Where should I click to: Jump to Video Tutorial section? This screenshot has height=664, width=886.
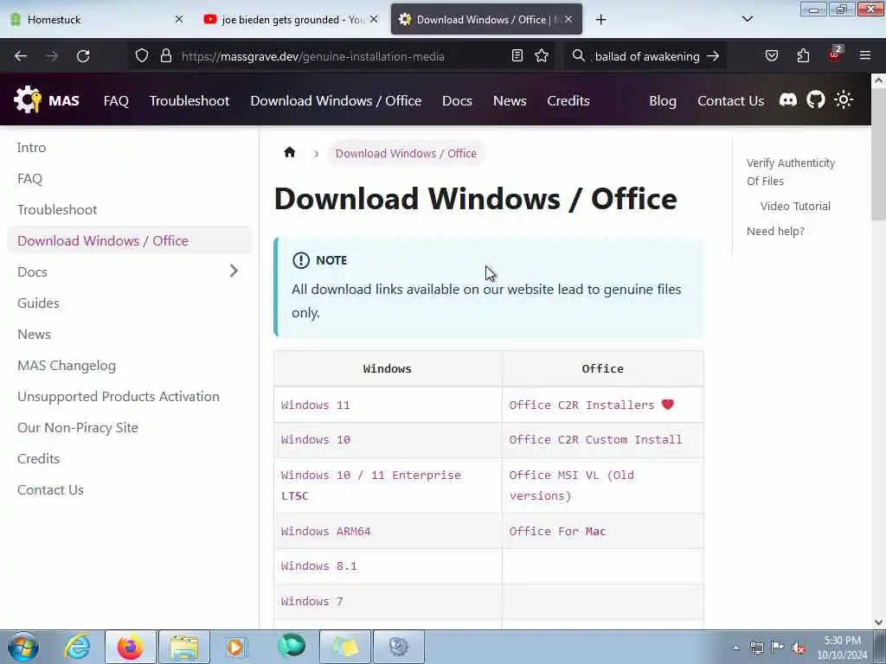pyautogui.click(x=795, y=206)
